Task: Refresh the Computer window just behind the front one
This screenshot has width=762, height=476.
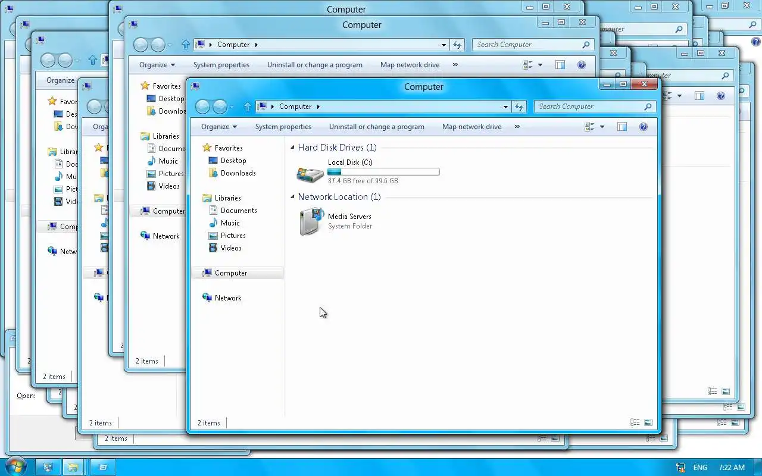Action: (x=457, y=45)
